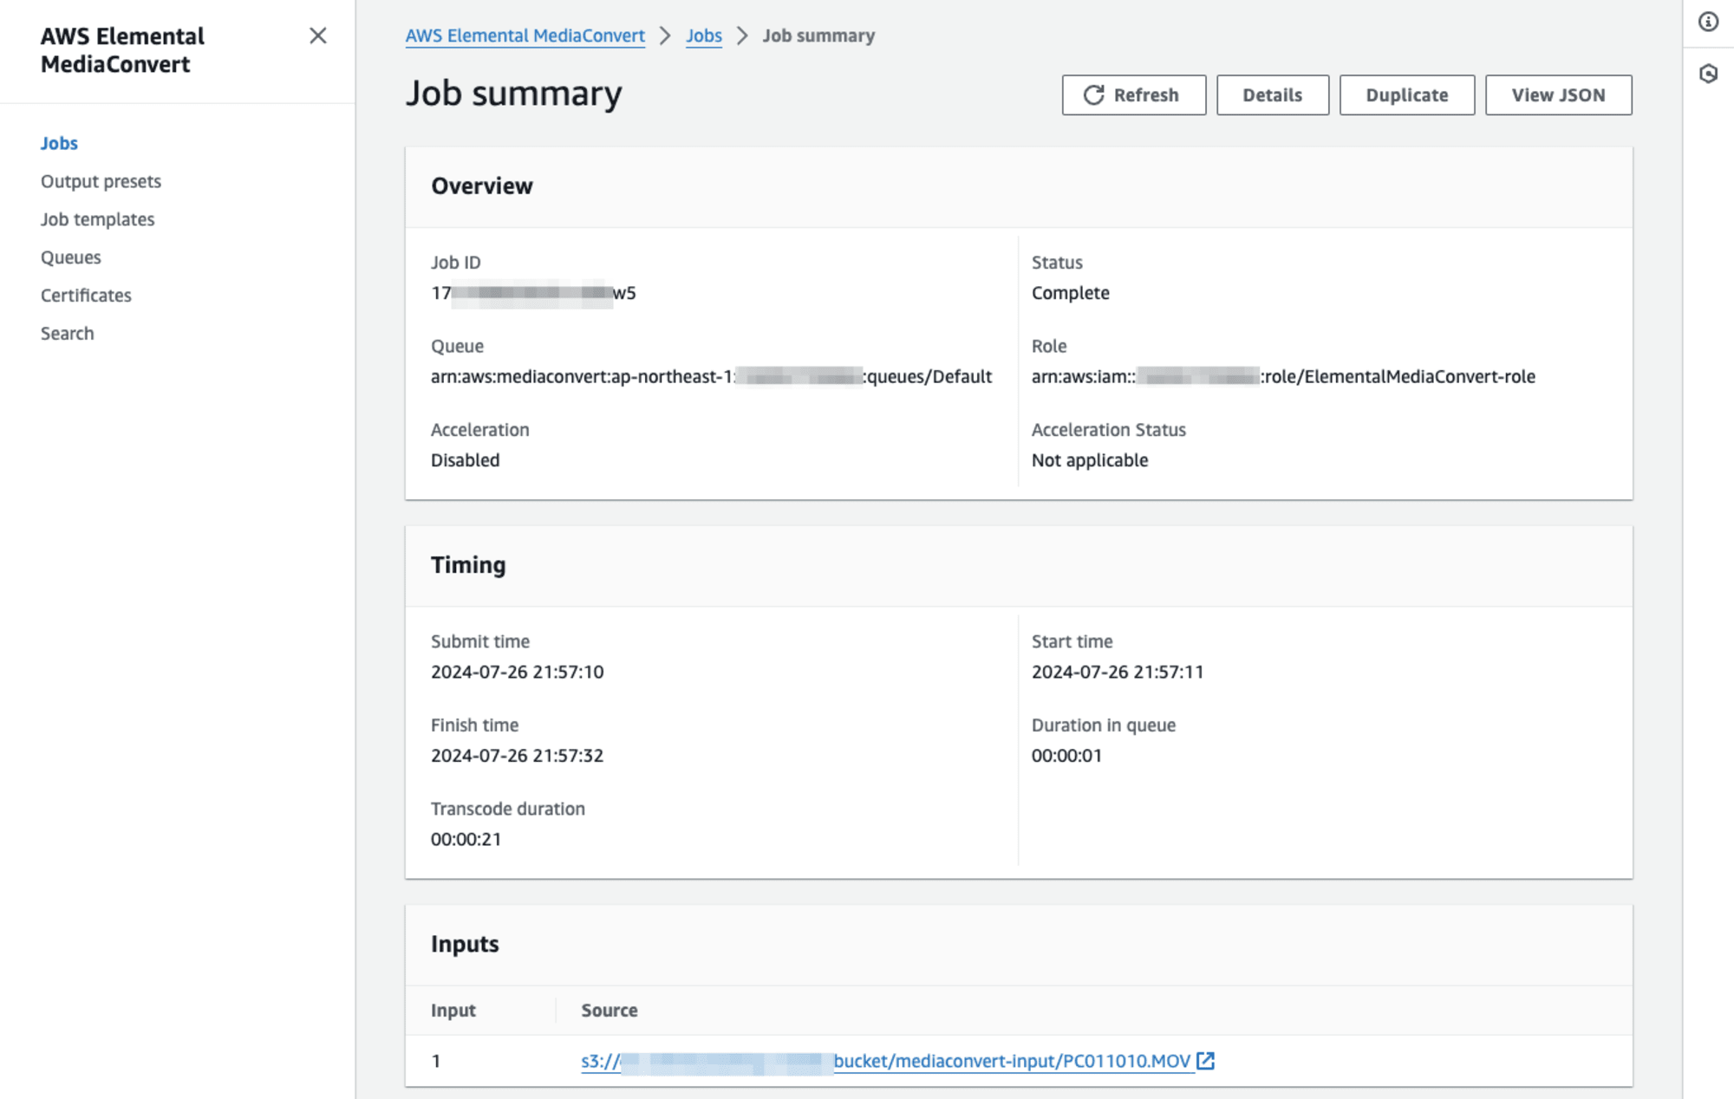Viewport: 1734px width, 1099px height.
Task: Open the Details button
Action: coord(1272,94)
